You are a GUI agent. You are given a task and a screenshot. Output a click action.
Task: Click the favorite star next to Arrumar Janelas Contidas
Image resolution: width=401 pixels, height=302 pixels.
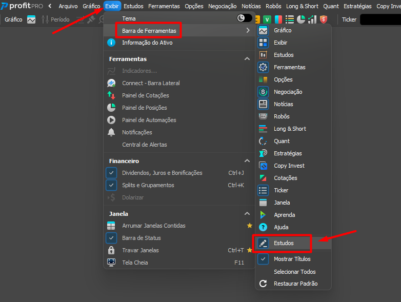coord(250,225)
